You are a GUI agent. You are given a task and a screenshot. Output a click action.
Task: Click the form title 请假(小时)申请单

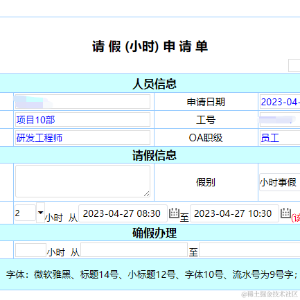tap(150, 46)
